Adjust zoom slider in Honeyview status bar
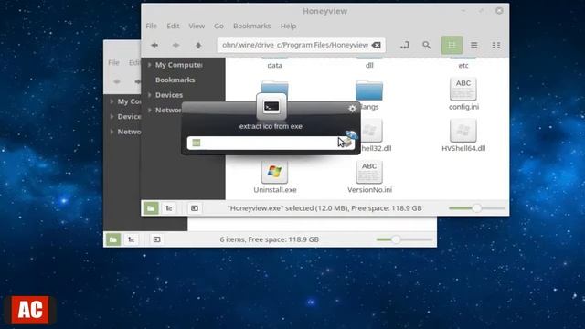Viewport: 585px width, 329px height. [476, 208]
